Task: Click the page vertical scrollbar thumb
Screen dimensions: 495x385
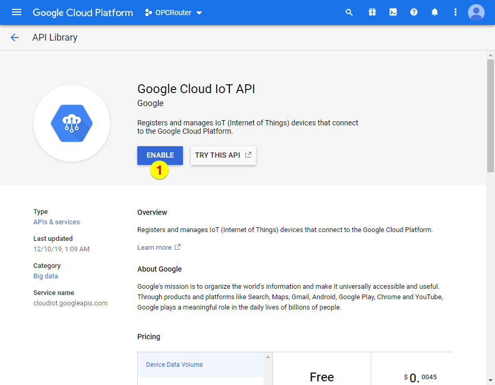Action: click(x=490, y=114)
